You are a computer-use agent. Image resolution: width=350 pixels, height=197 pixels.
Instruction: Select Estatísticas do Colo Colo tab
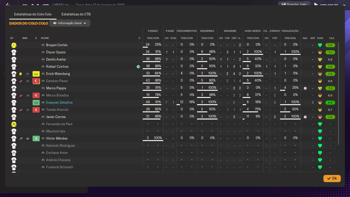[33, 14]
